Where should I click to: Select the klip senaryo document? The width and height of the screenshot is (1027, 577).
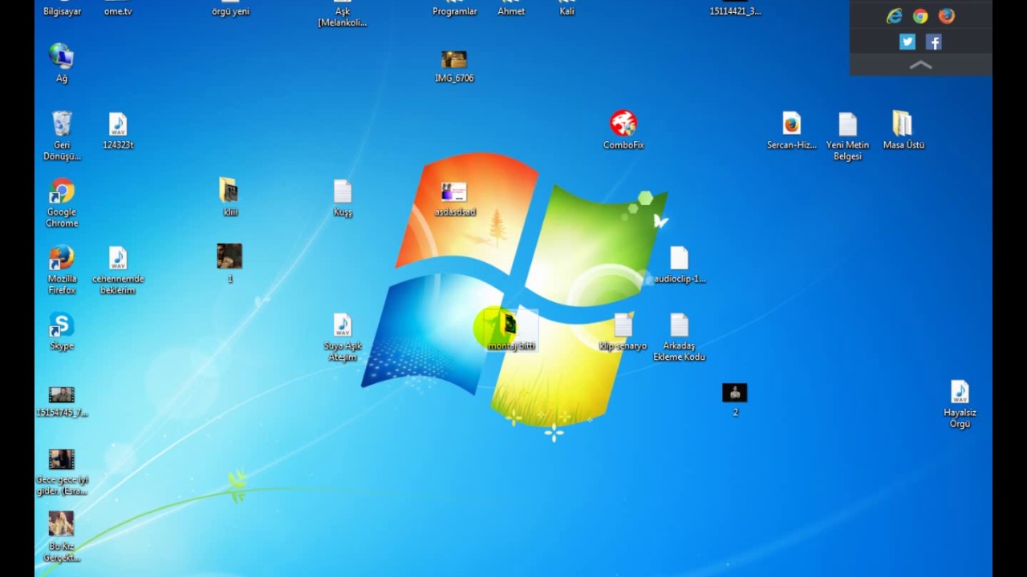point(623,325)
